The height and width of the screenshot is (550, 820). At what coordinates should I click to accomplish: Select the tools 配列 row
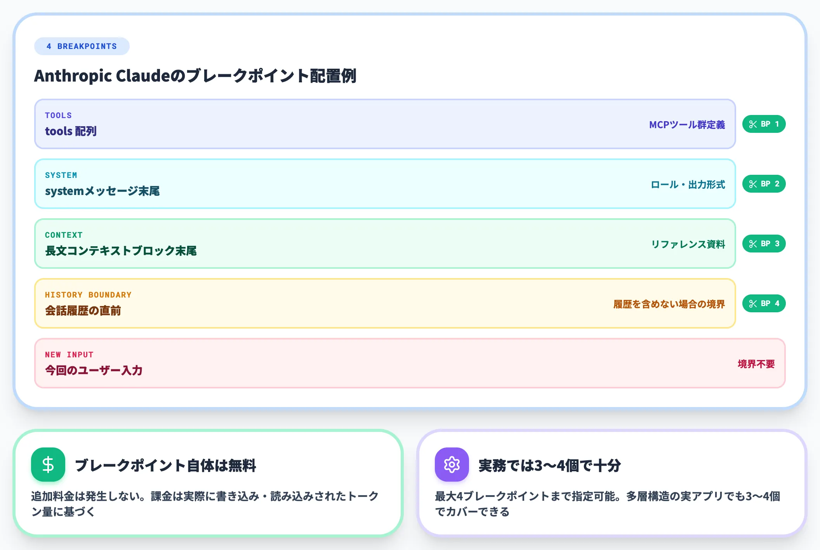pyautogui.click(x=385, y=124)
